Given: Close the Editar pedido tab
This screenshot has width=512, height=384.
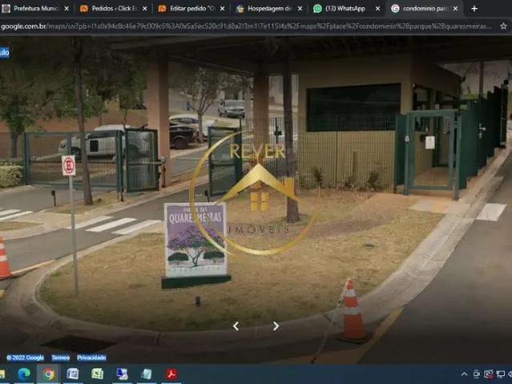Looking at the screenshot, I should coord(223,9).
